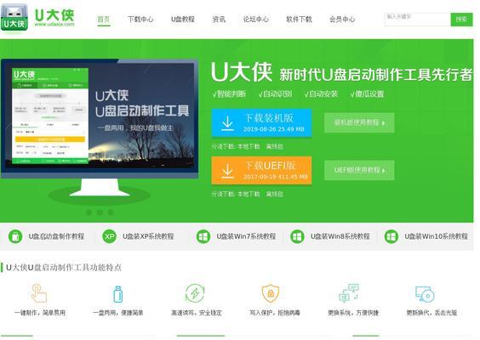Click the 高速读写 lightning feature icon

195,293
